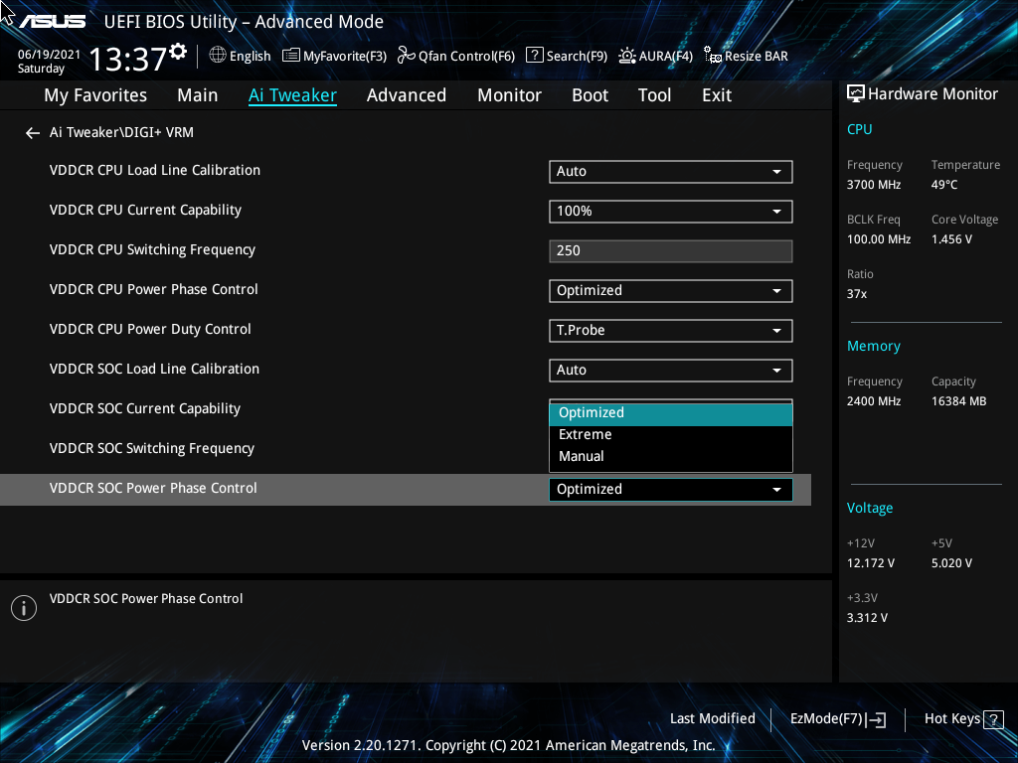This screenshot has height=763, width=1018.
Task: Open the Monitor menu
Action: pos(509,94)
